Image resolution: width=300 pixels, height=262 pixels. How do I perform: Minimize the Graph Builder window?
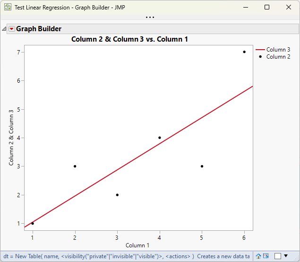[x=246, y=7]
